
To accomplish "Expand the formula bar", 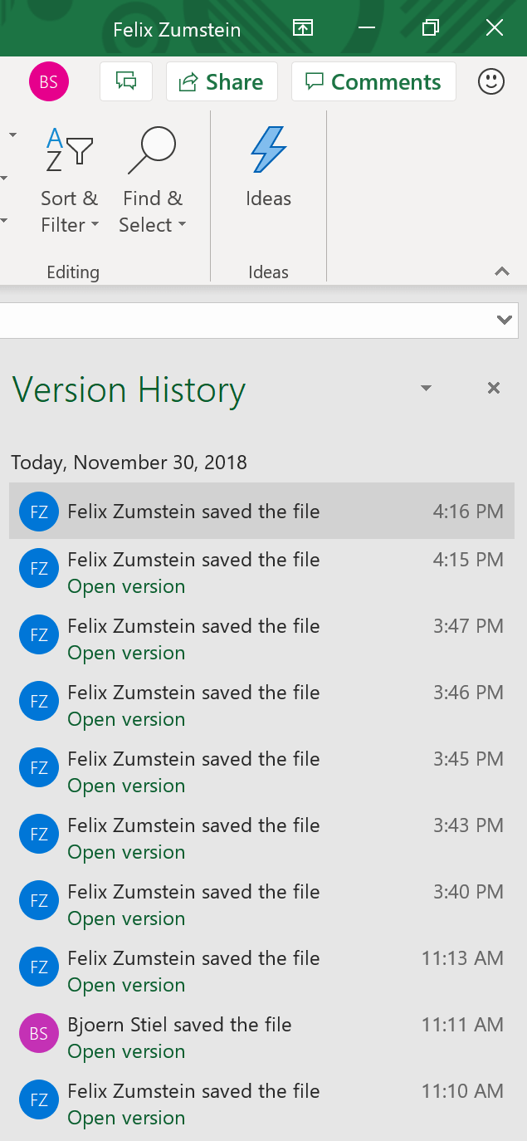I will (503, 320).
